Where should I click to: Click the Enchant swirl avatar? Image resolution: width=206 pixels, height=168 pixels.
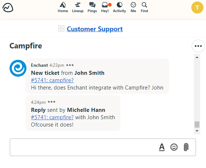coord(18,68)
